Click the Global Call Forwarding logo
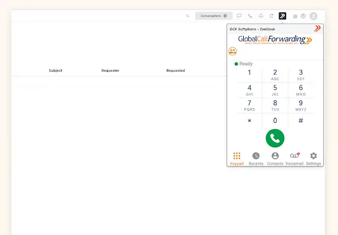 tap(275, 40)
